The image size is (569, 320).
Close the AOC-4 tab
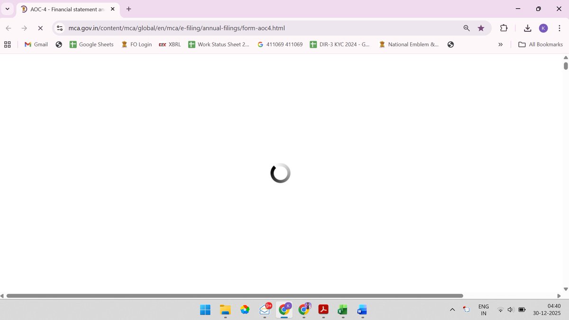click(x=112, y=9)
